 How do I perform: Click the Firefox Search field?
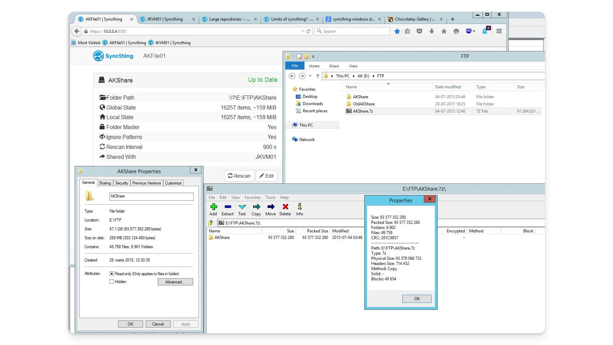coord(352,31)
